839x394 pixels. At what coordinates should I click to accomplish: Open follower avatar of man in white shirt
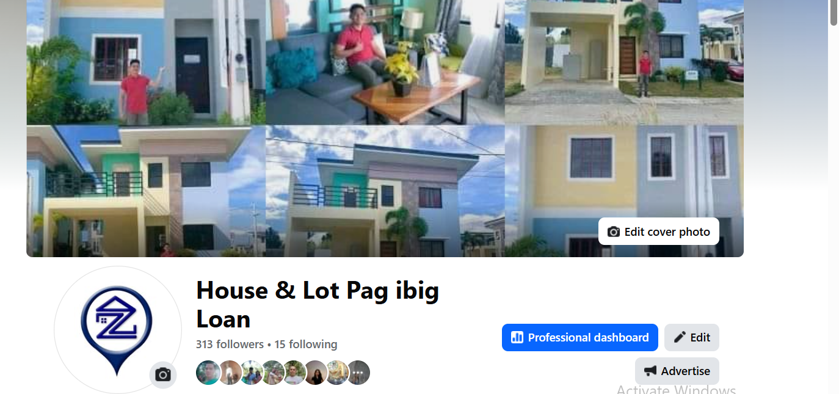294,373
